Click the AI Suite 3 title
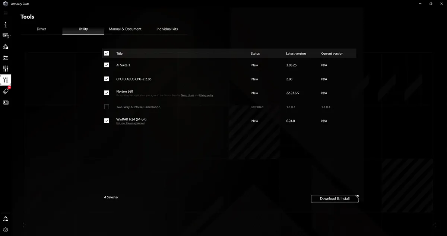This screenshot has width=447, height=236. pos(123,65)
